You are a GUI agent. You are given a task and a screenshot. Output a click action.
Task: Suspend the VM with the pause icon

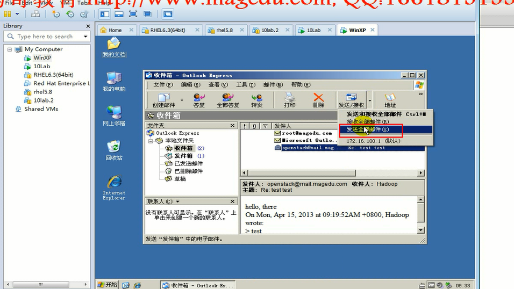point(7,14)
